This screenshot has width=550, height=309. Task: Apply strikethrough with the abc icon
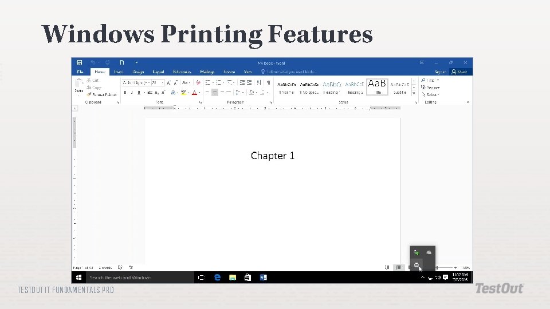pos(150,93)
